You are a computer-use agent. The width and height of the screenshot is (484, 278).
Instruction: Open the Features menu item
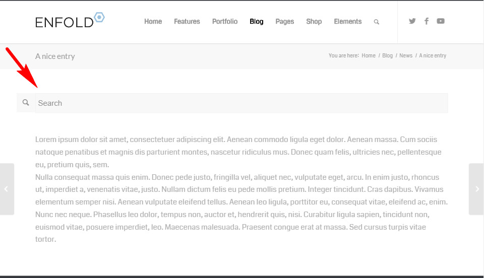(x=187, y=22)
